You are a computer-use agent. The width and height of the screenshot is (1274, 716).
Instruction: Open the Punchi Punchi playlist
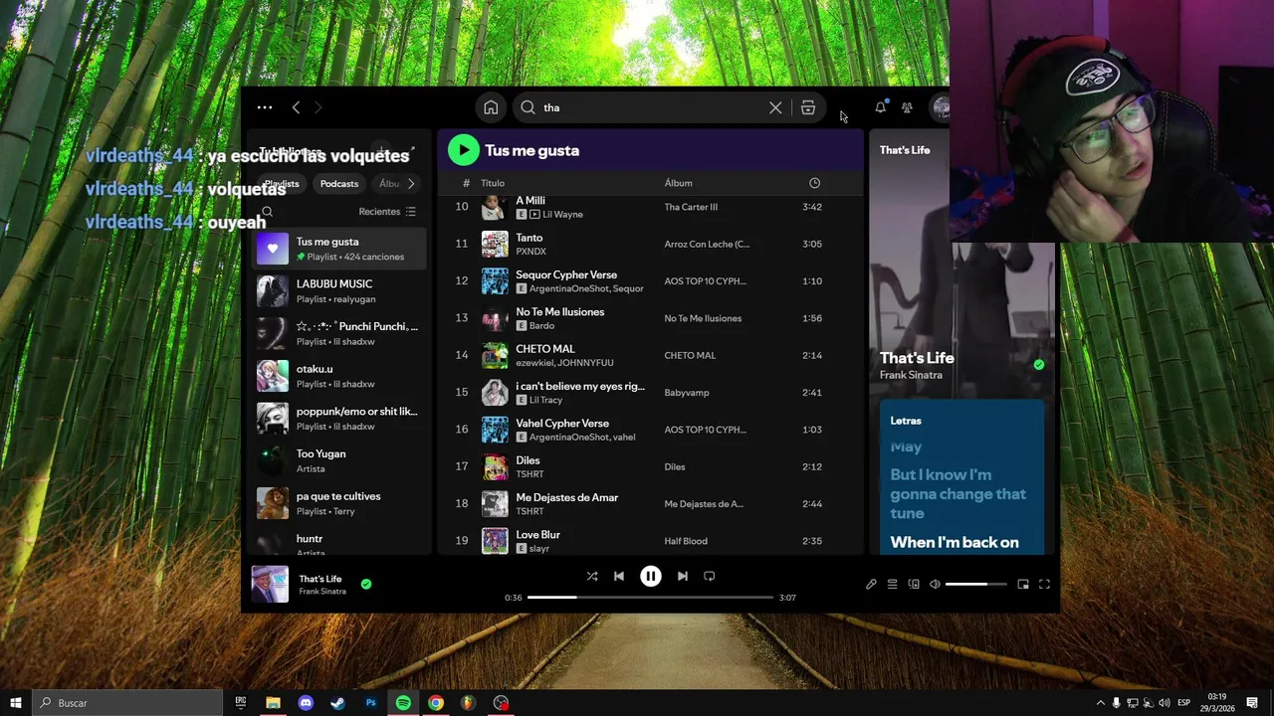click(x=340, y=333)
